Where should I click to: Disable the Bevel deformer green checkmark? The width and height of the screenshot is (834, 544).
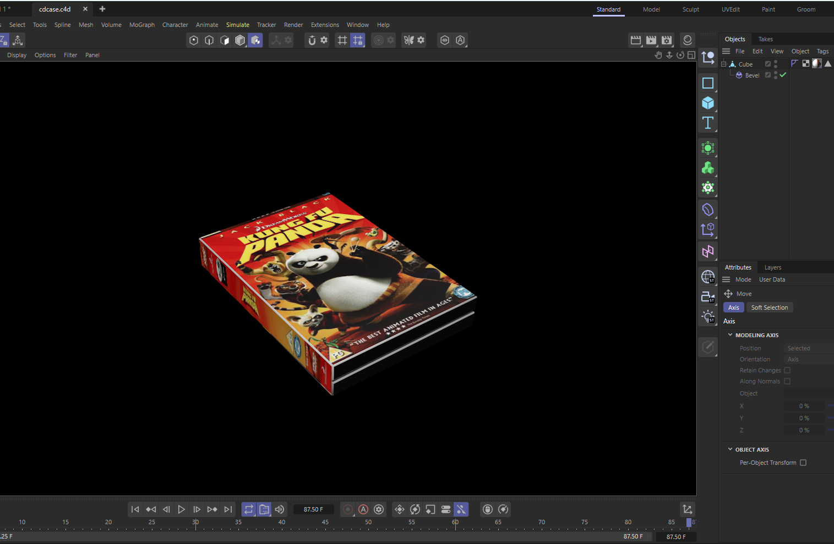[782, 75]
